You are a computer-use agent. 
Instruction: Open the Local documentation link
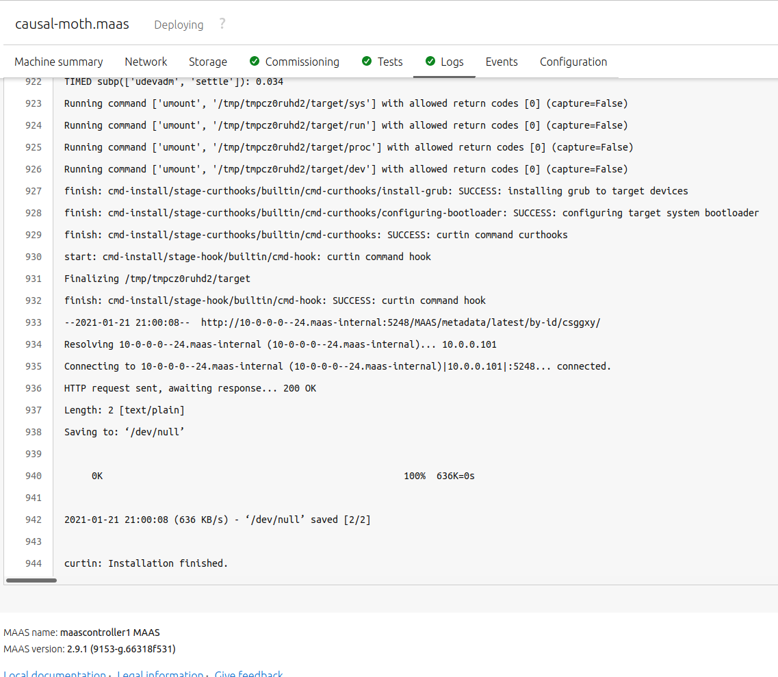(x=55, y=674)
